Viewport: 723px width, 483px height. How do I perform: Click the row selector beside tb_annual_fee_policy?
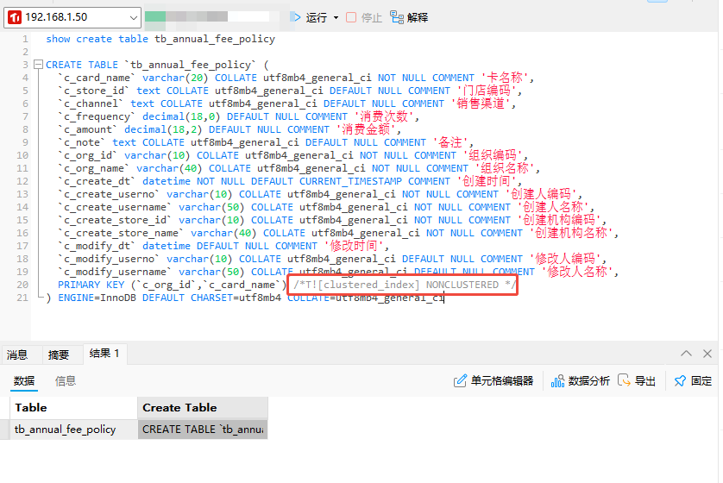(4, 429)
